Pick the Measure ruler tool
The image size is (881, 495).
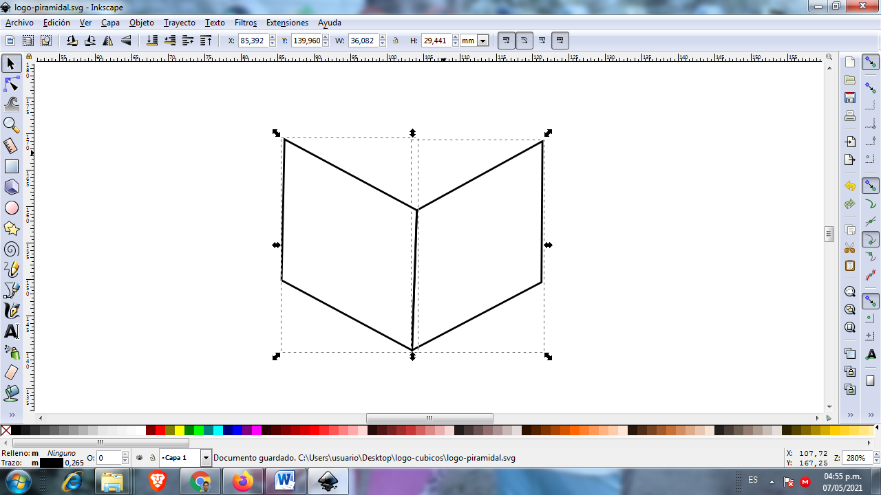coord(11,146)
